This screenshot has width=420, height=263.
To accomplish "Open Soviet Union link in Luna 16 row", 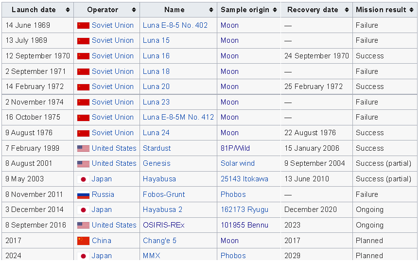I will (113, 56).
